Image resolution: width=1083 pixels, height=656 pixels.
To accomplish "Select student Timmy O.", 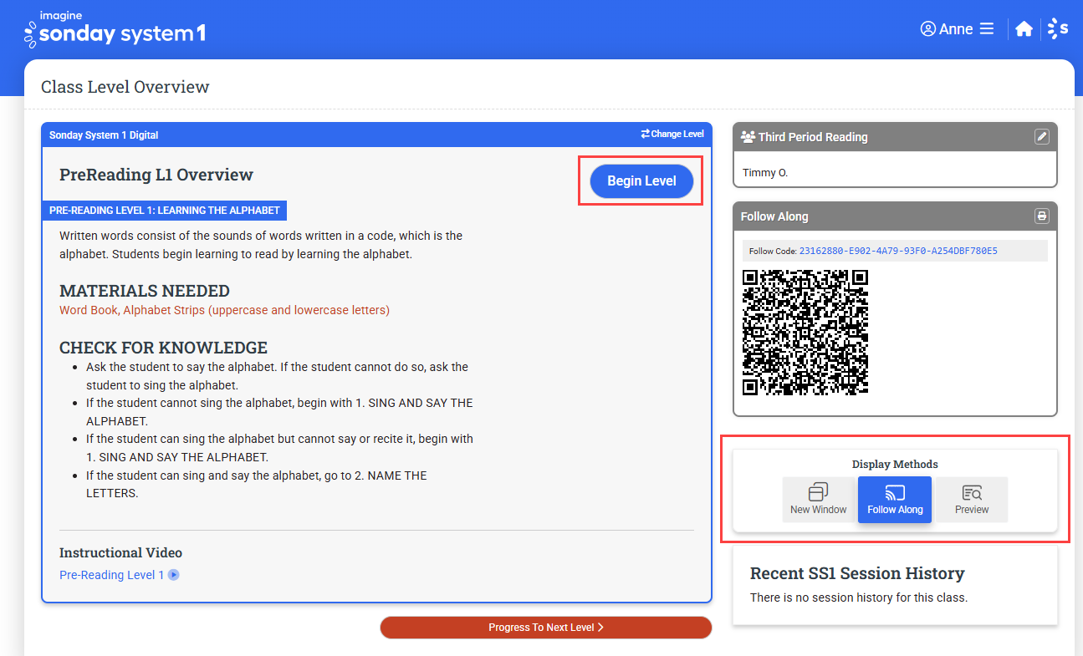I will 765,173.
